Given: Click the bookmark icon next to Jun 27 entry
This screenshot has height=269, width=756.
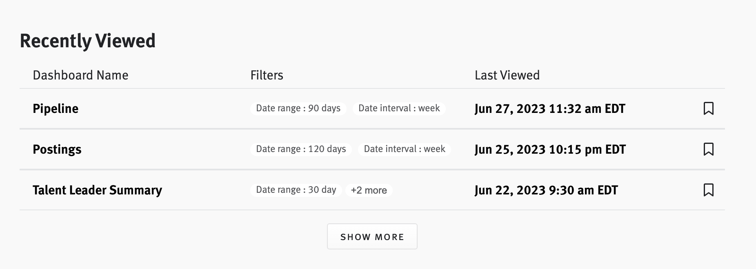Looking at the screenshot, I should pyautogui.click(x=709, y=109).
